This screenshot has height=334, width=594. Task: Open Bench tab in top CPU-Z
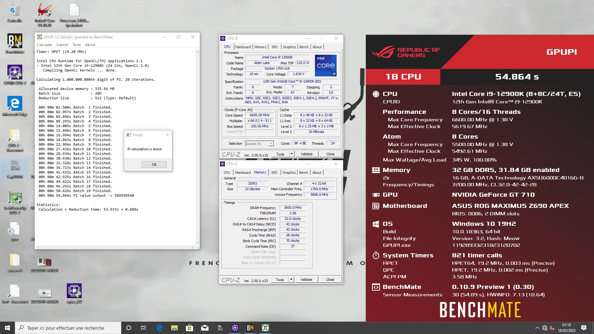(x=304, y=47)
